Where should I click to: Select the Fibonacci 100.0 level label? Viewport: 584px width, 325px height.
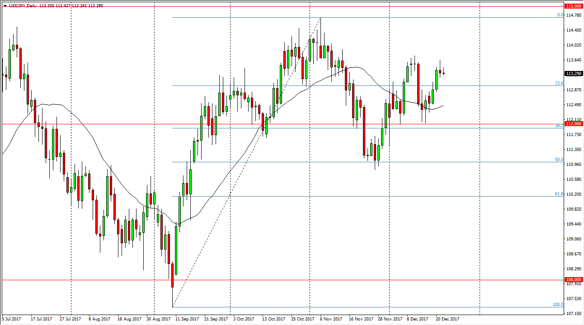pos(558,305)
